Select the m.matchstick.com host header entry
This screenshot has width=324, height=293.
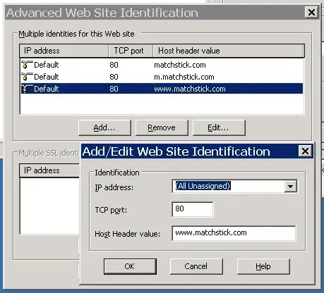pos(184,77)
